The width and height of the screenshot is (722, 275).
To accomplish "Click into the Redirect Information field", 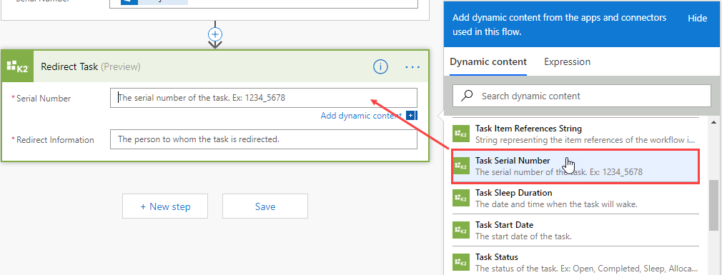I will click(264, 139).
